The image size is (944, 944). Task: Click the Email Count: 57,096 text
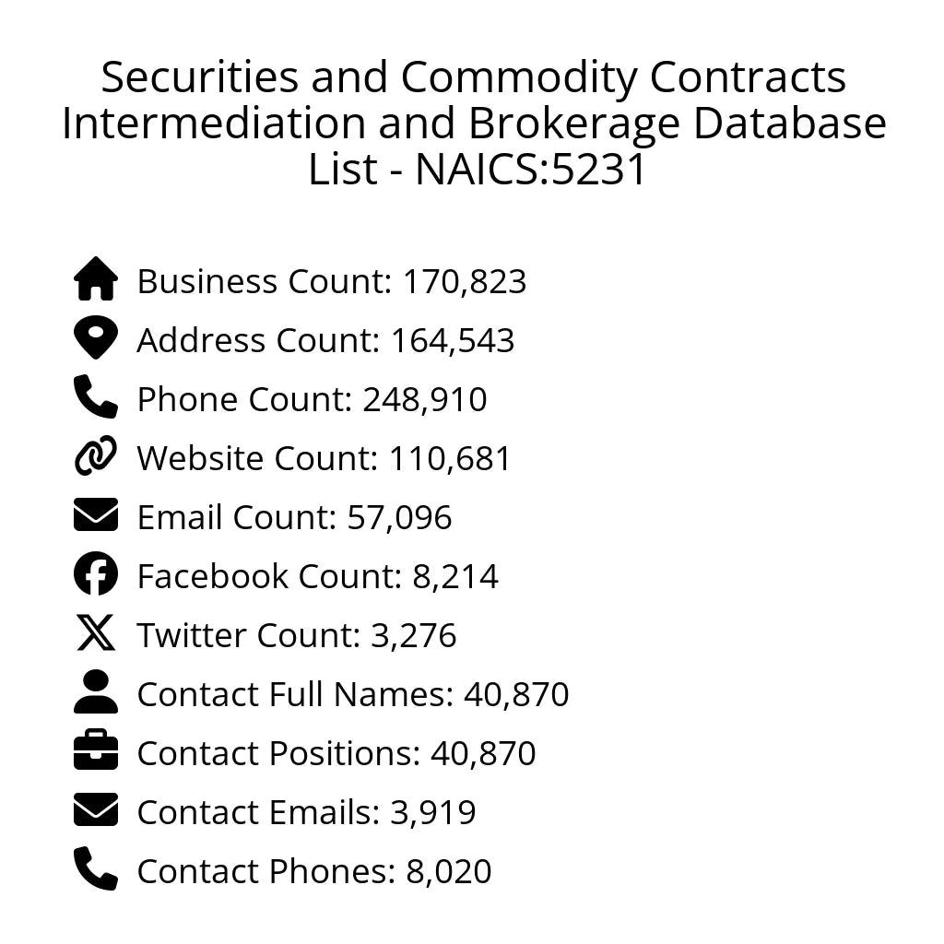294,517
